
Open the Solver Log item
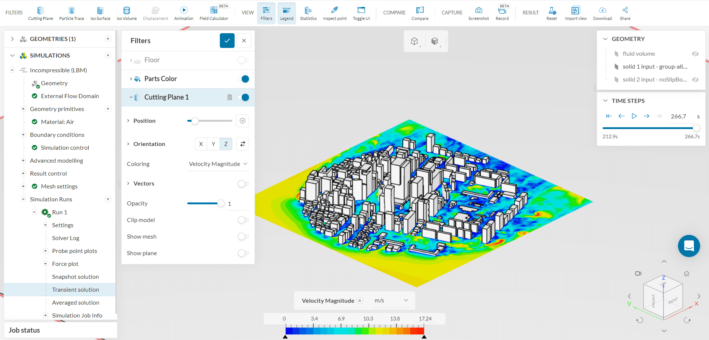click(65, 238)
